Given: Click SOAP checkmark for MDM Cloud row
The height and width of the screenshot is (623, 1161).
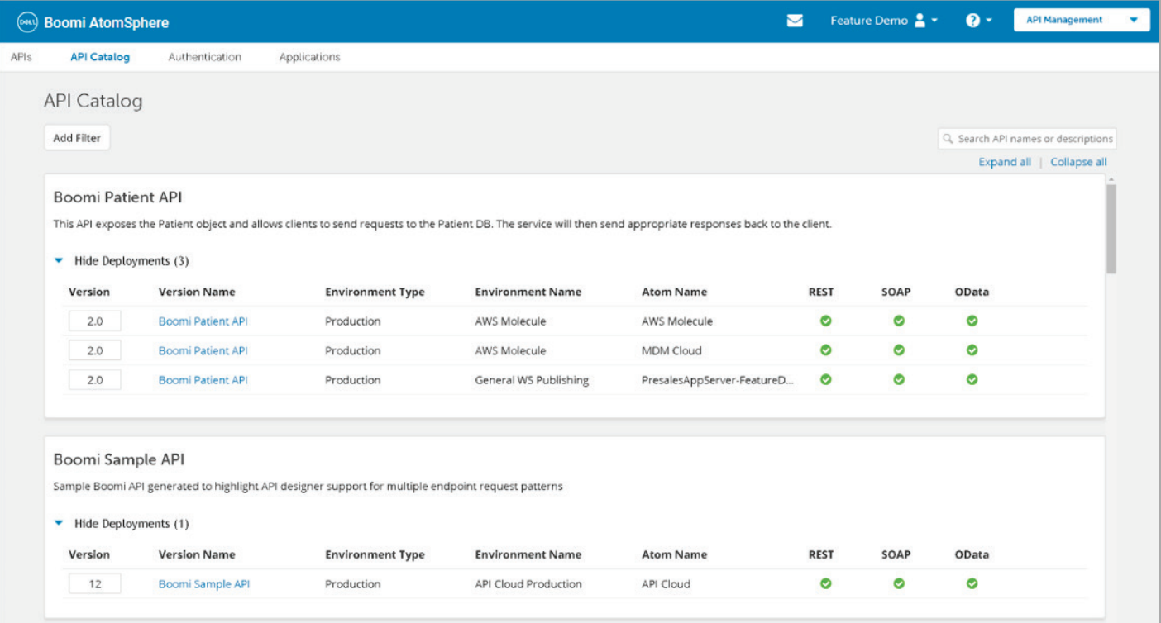Looking at the screenshot, I should (x=899, y=350).
